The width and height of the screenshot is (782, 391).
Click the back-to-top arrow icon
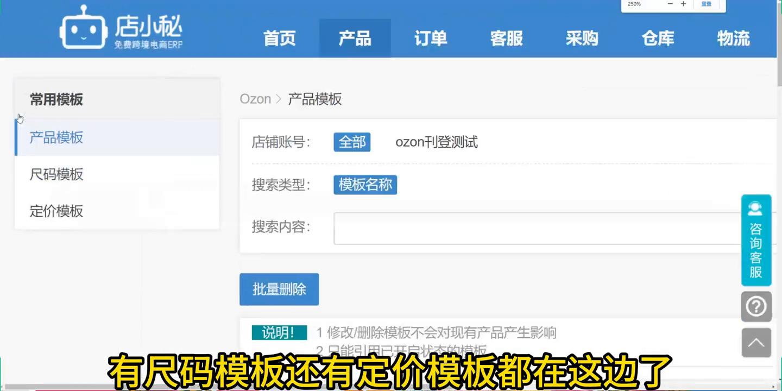pyautogui.click(x=756, y=343)
